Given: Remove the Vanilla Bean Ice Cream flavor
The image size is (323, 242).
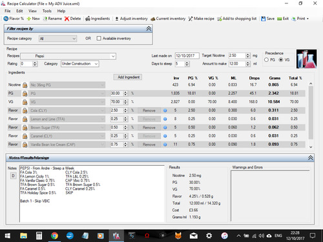Looking at the screenshot, I should [x=149, y=145].
